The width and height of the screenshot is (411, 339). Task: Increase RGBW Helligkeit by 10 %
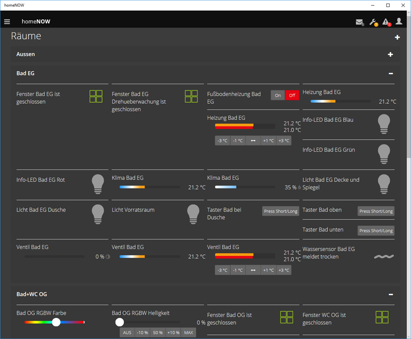(173, 332)
